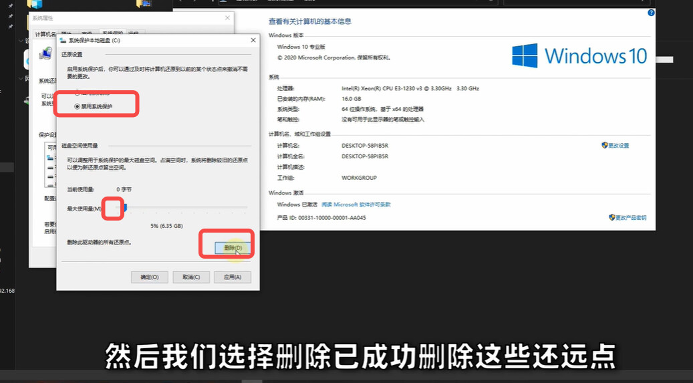This screenshot has width=693, height=383.
Task: Click the 删除此驱动器的所有还原点 text
Action: (x=99, y=242)
